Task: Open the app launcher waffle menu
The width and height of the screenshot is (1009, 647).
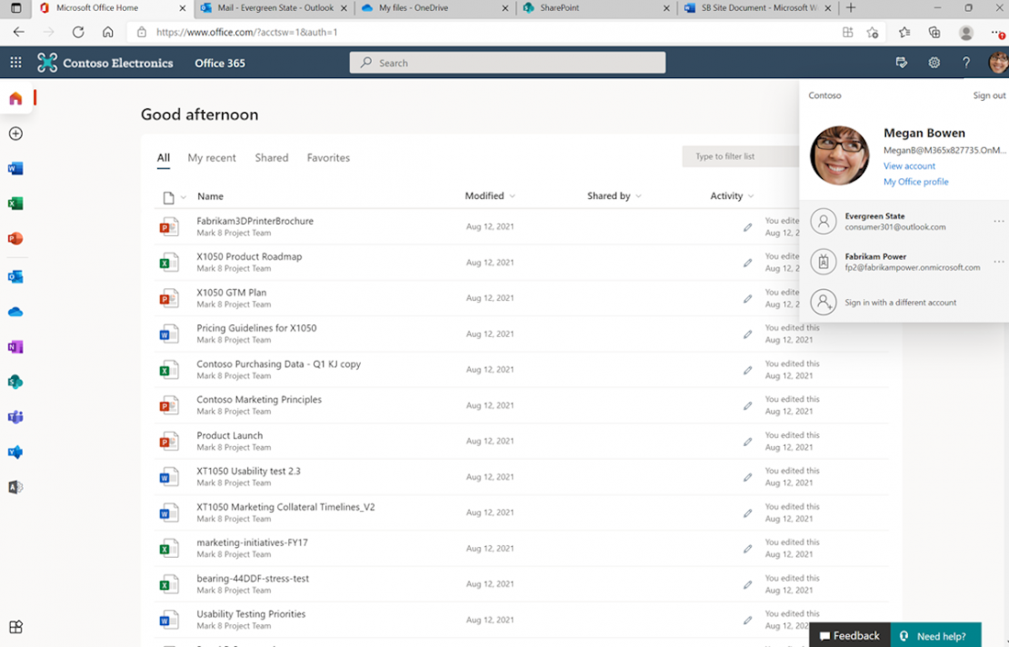Action: pyautogui.click(x=15, y=62)
